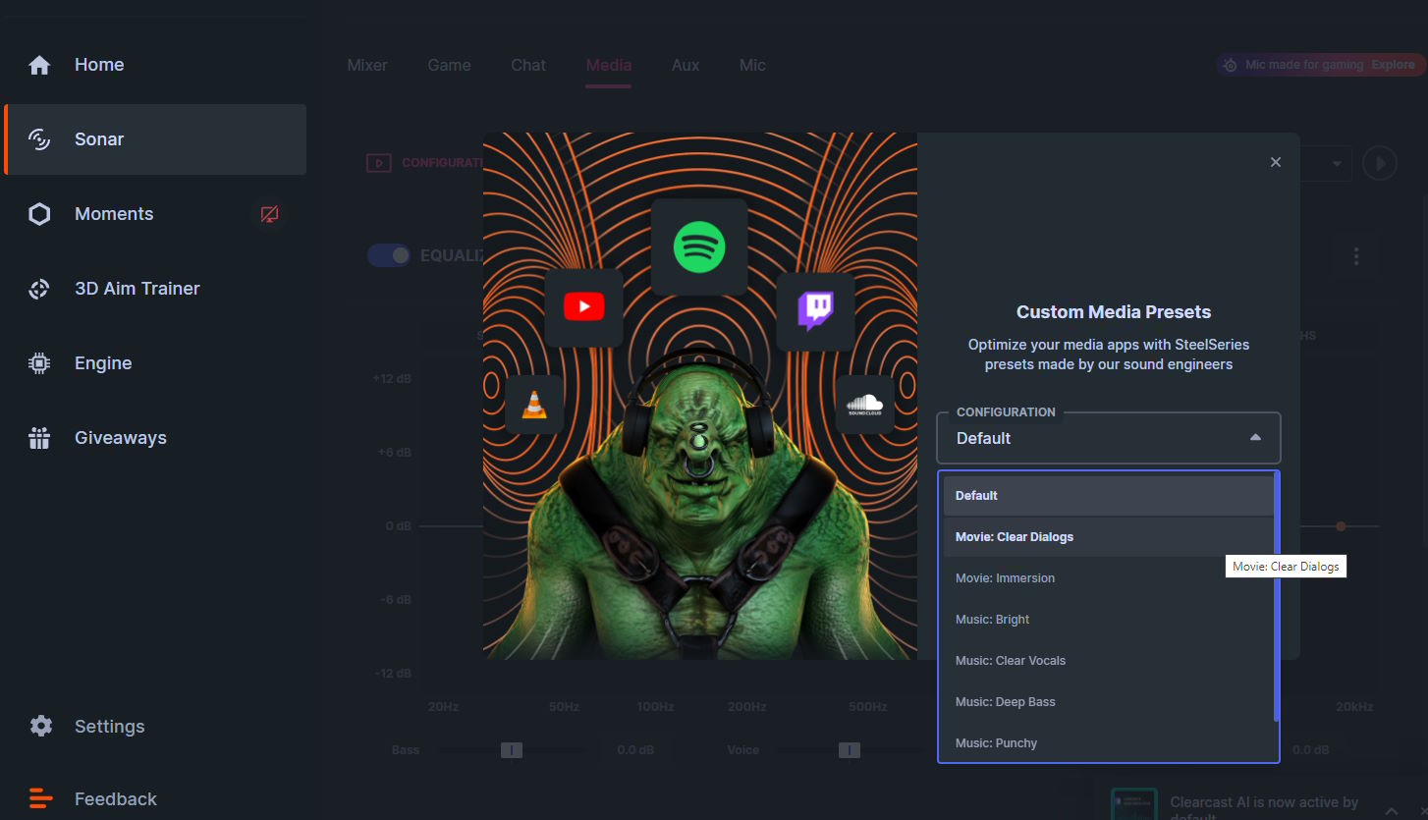Click the SoundCloud app icon

[864, 404]
